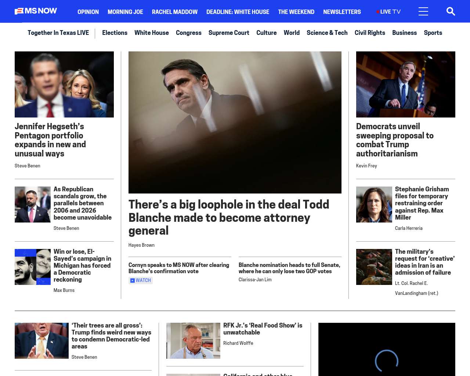The image size is (470, 376).
Task: Read El-Sayed's Michigan campaign headline
Action: tap(82, 265)
